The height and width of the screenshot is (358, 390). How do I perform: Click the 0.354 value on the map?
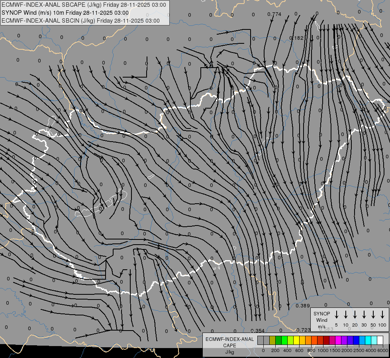tap(257, 331)
